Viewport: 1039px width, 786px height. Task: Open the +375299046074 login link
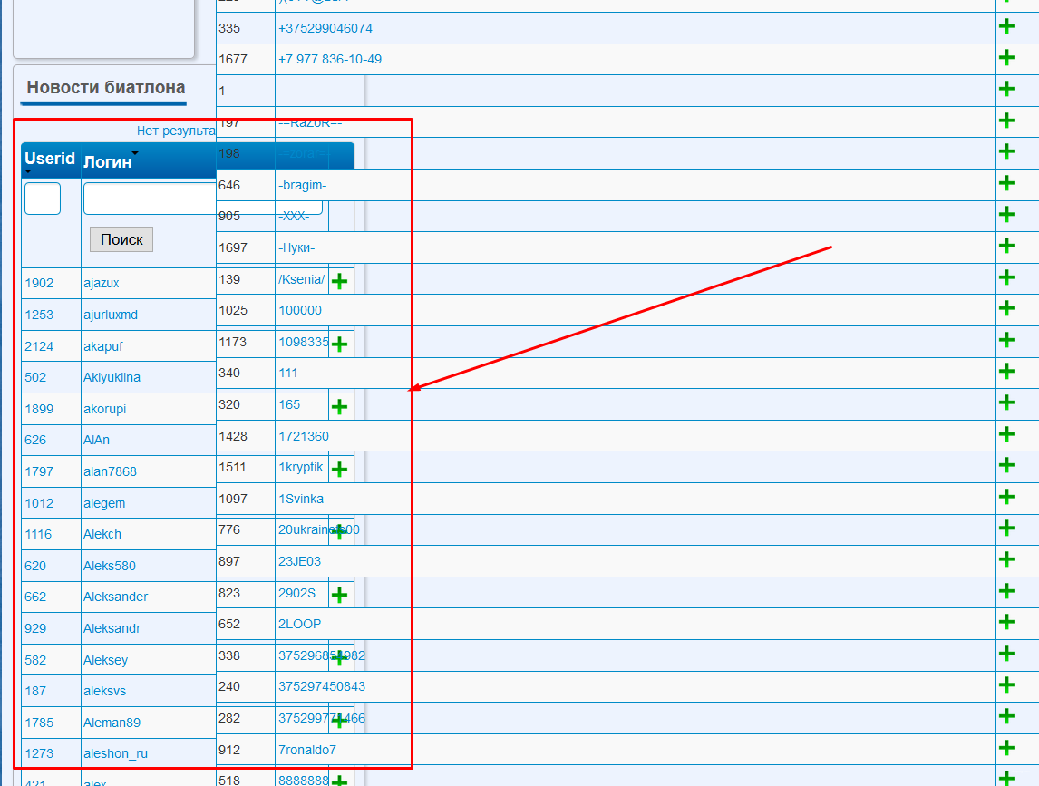[325, 28]
